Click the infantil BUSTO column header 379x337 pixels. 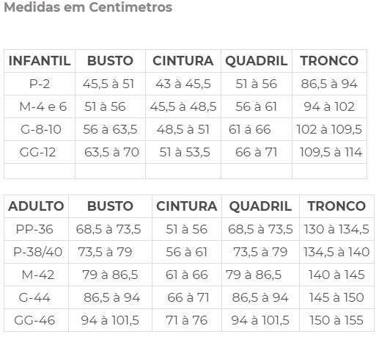click(110, 61)
